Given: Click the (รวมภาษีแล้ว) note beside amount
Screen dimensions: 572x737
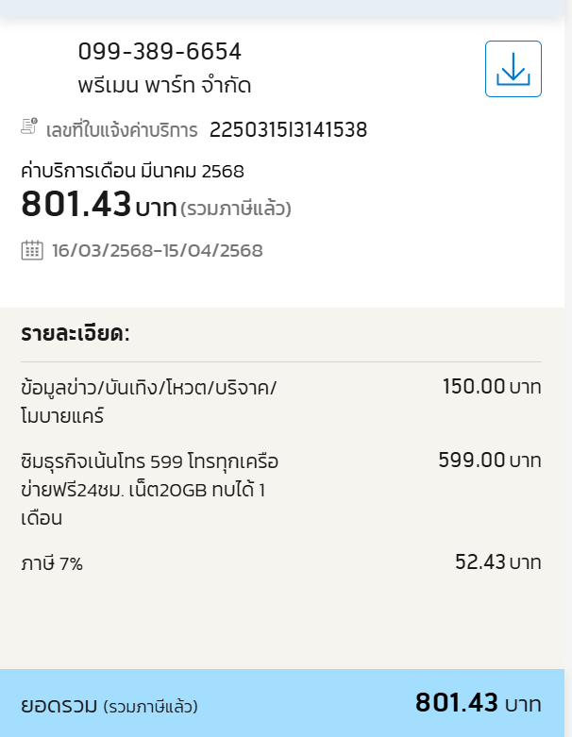Looking at the screenshot, I should tap(236, 209).
